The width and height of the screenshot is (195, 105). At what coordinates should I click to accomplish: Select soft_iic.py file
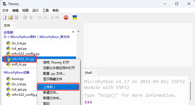(x=19, y=64)
